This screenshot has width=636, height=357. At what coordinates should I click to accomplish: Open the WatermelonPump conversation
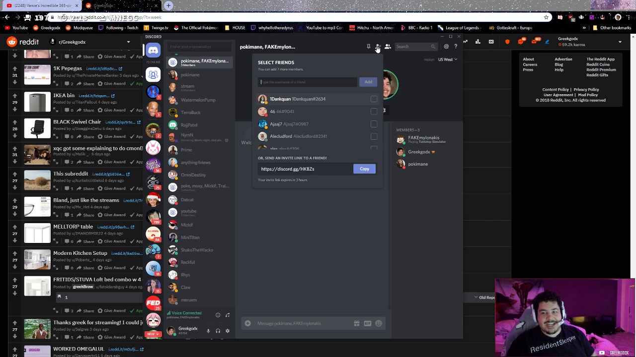coord(199,100)
